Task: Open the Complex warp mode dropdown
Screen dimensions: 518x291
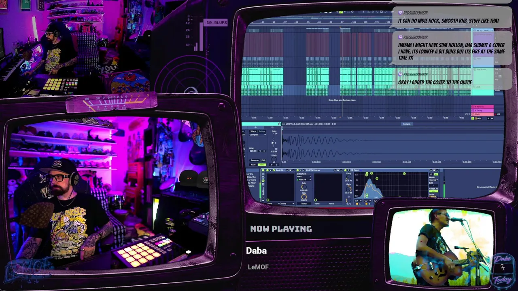Action: [258, 135]
